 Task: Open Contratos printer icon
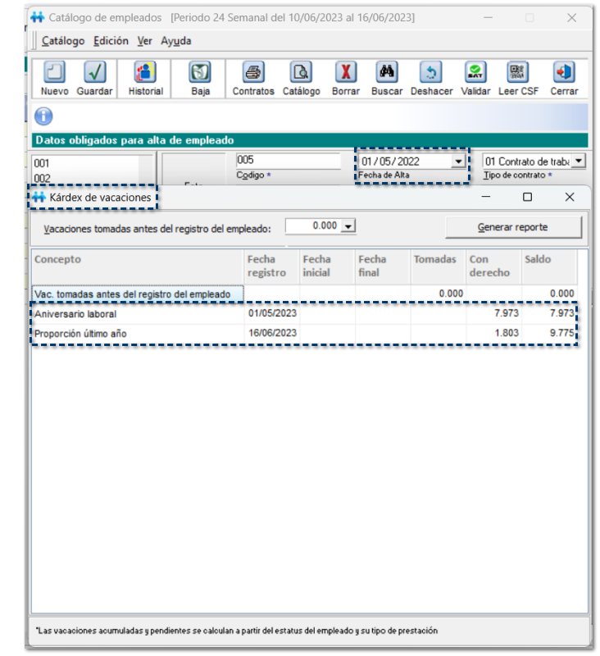(x=253, y=74)
